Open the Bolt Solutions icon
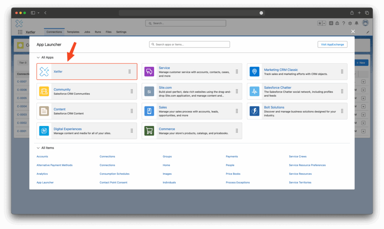The height and width of the screenshot is (229, 384). coord(255,111)
